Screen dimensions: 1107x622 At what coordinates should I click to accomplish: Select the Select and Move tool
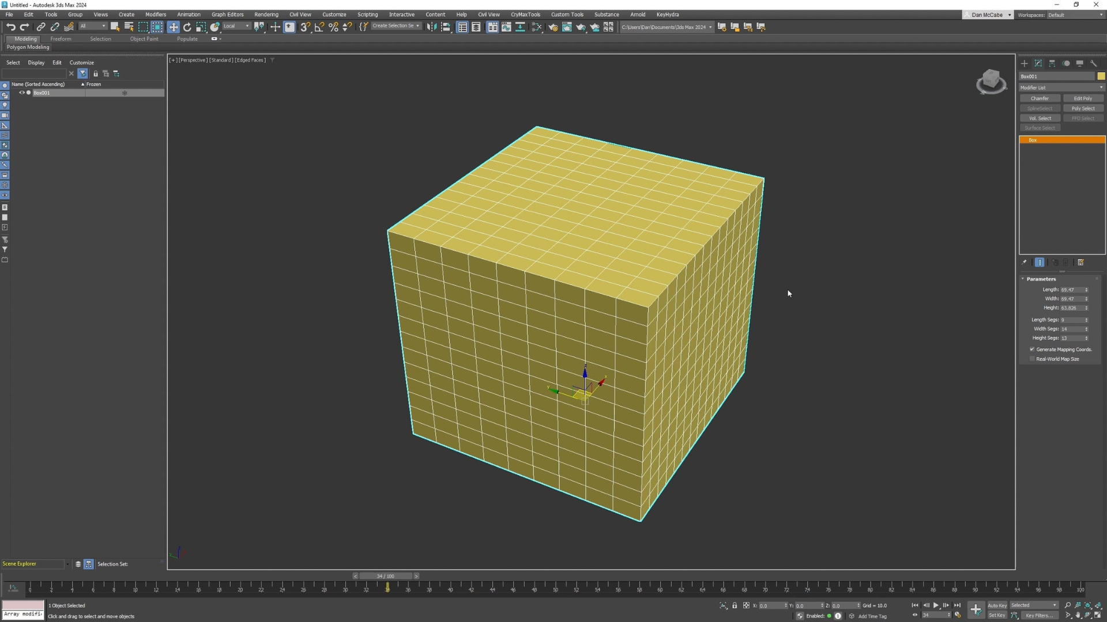click(173, 27)
